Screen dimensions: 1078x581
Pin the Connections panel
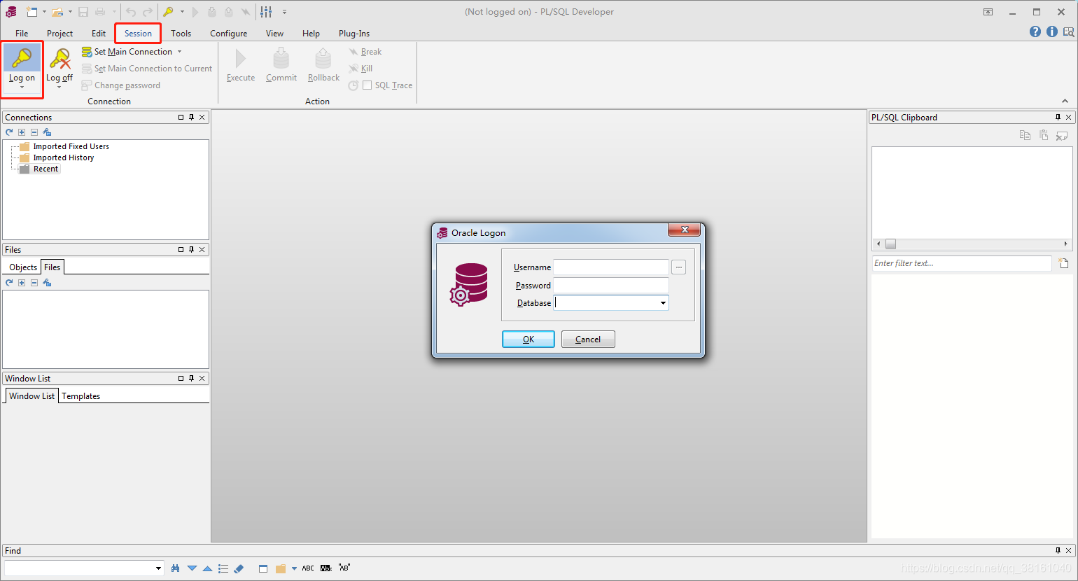[191, 118]
